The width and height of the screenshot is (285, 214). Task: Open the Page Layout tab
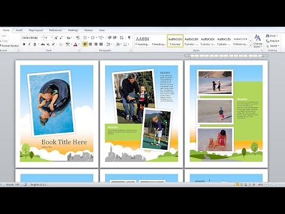click(36, 30)
